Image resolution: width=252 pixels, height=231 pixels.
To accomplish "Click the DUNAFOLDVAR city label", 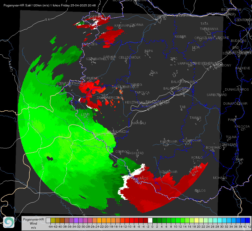I will tap(235, 103).
